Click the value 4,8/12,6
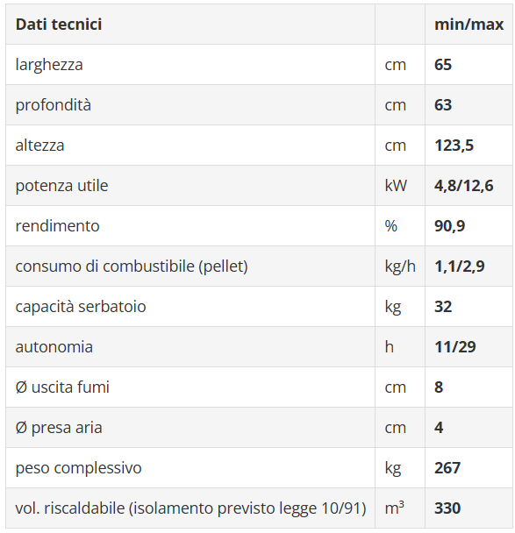 point(463,186)
